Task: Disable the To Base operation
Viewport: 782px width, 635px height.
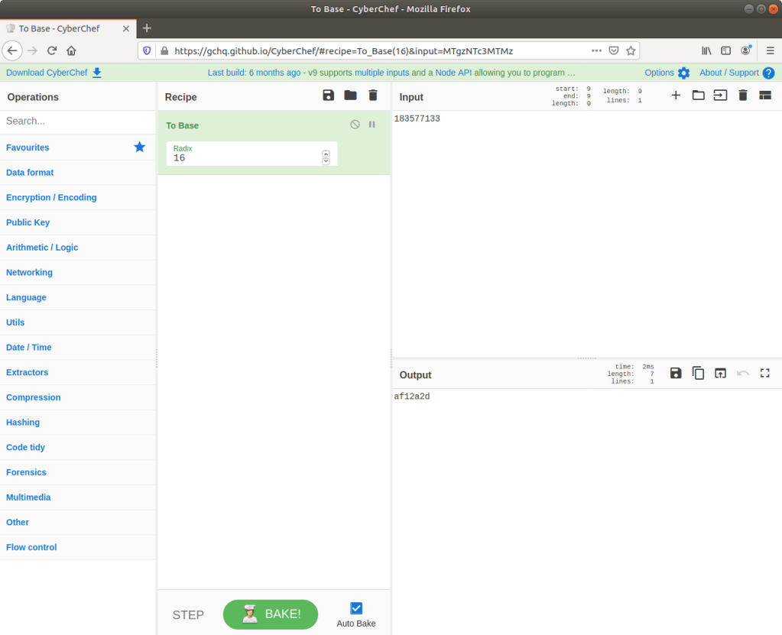Action: (x=355, y=125)
